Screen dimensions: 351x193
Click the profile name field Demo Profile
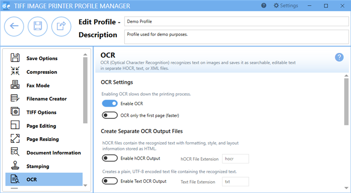(236, 21)
